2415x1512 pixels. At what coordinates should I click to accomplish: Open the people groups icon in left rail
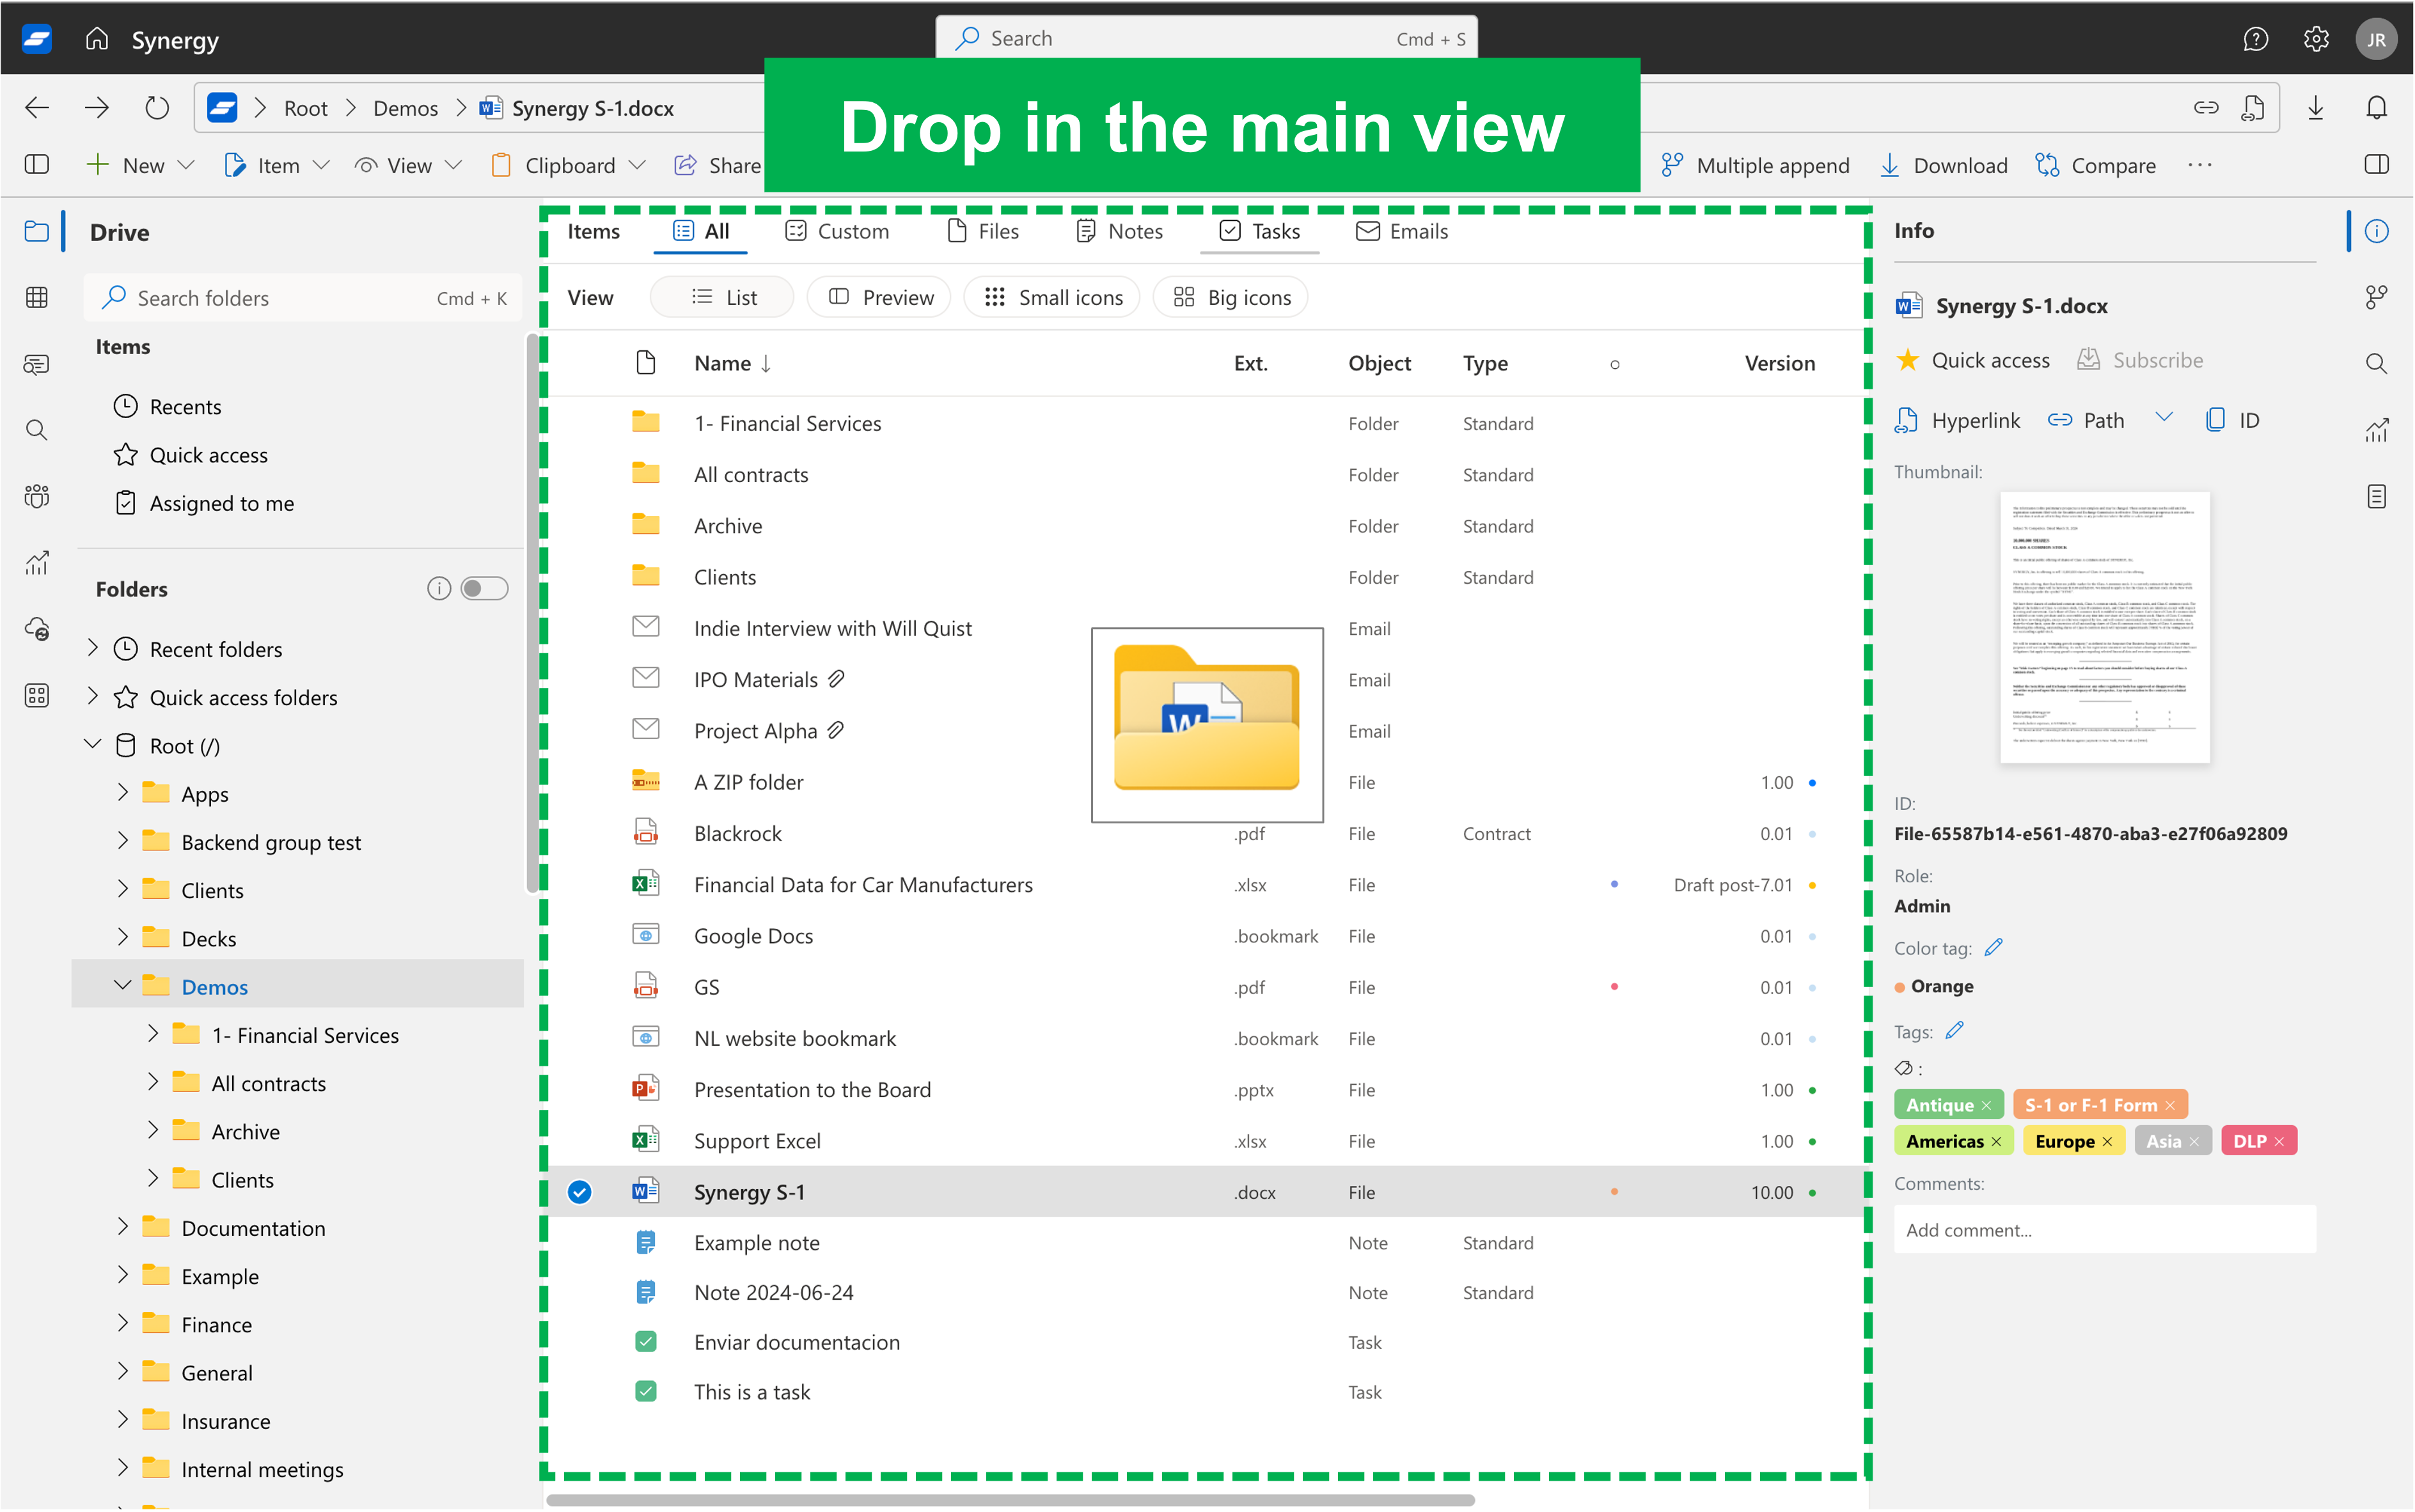point(37,496)
